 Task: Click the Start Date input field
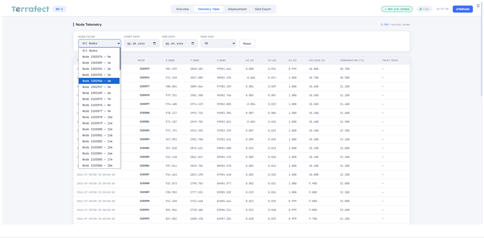point(141,43)
